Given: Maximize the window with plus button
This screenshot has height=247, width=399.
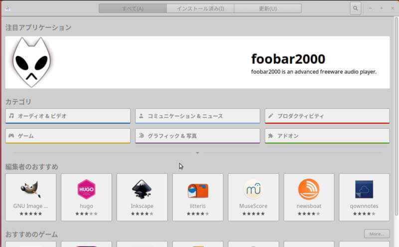Looking at the screenshot, I should coord(381,8).
